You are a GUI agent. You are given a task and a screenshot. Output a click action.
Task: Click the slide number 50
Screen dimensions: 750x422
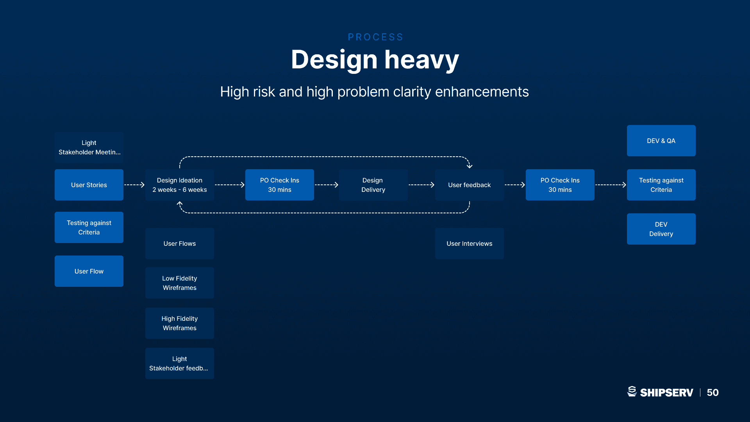712,392
